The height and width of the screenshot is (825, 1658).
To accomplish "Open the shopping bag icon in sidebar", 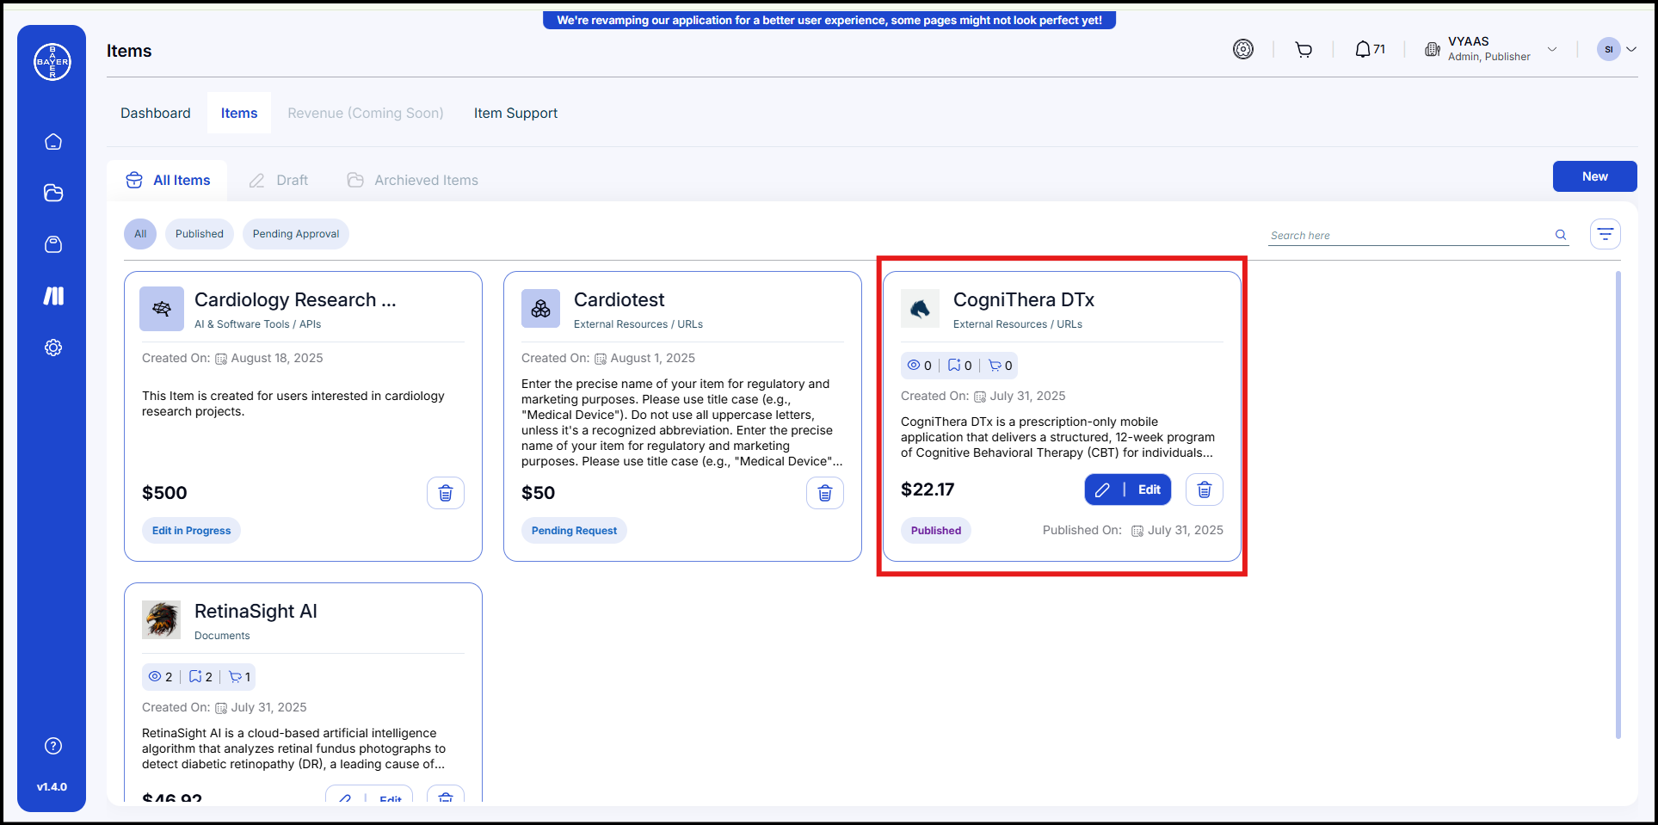I will 53,244.
